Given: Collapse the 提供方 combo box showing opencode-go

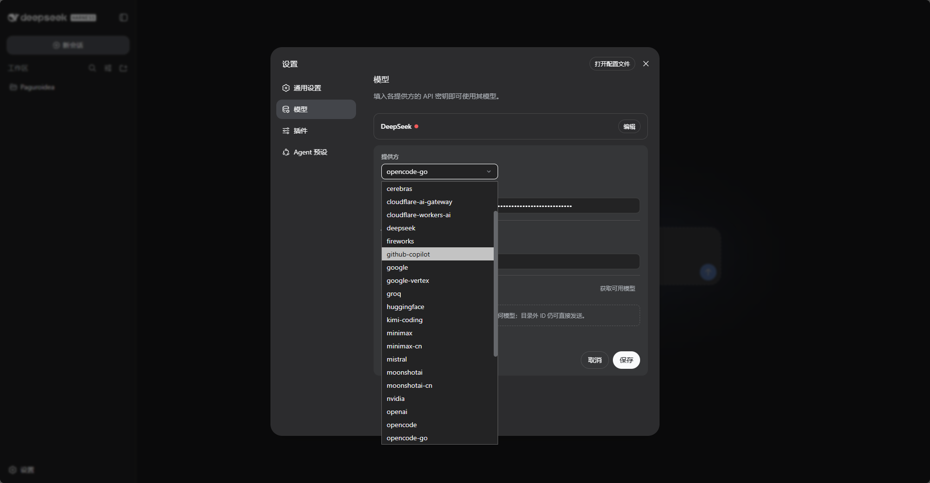Looking at the screenshot, I should pos(440,172).
